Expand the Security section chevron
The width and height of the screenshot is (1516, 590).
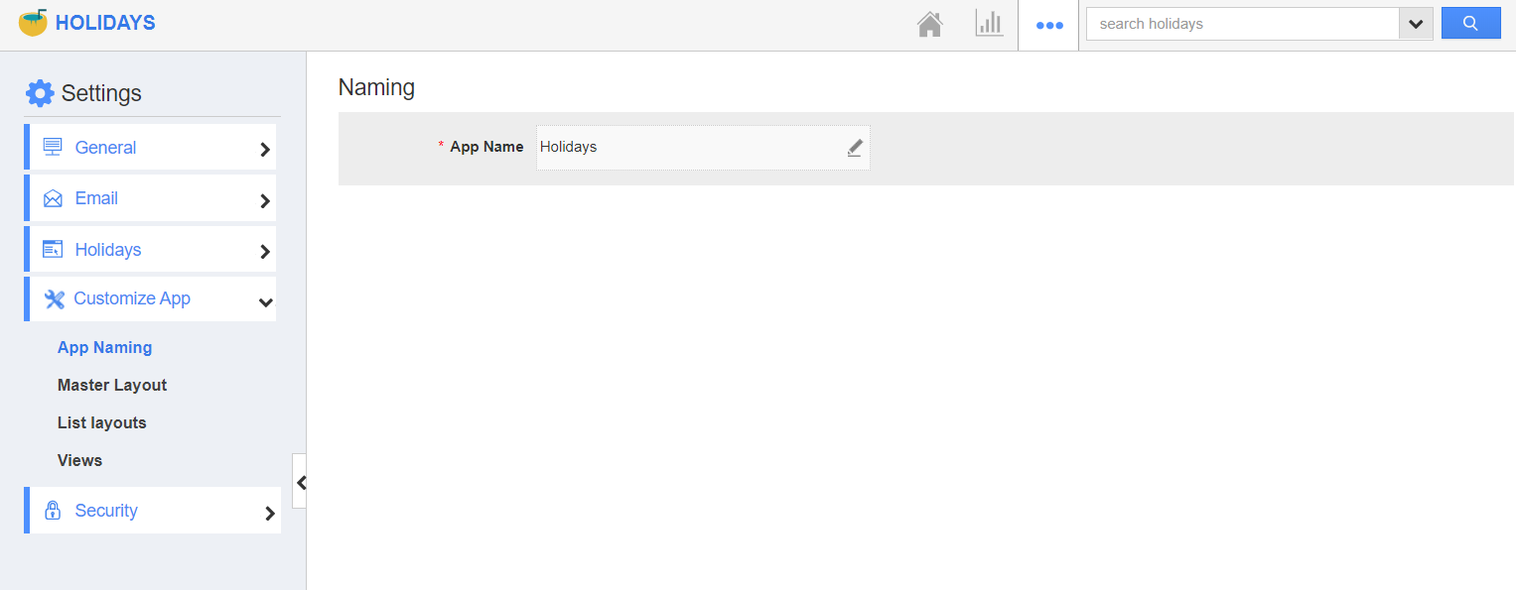pyautogui.click(x=269, y=513)
